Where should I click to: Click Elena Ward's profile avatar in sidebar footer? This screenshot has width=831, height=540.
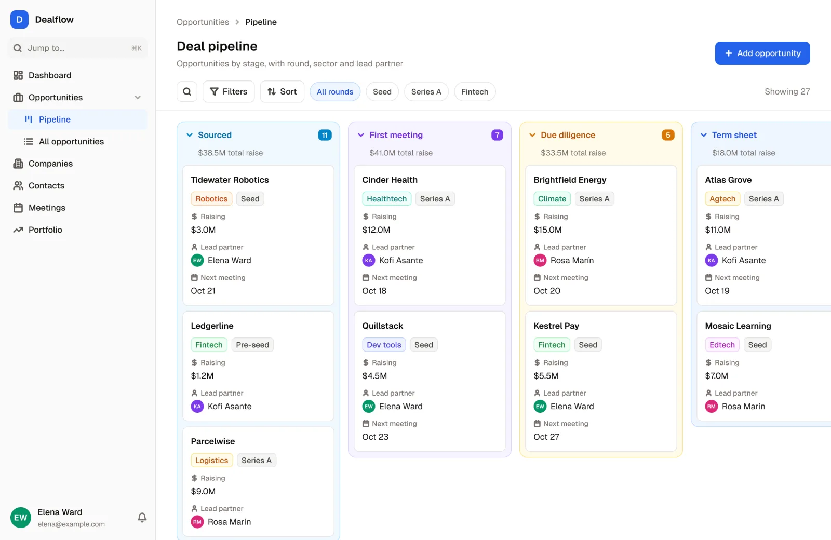(21, 518)
